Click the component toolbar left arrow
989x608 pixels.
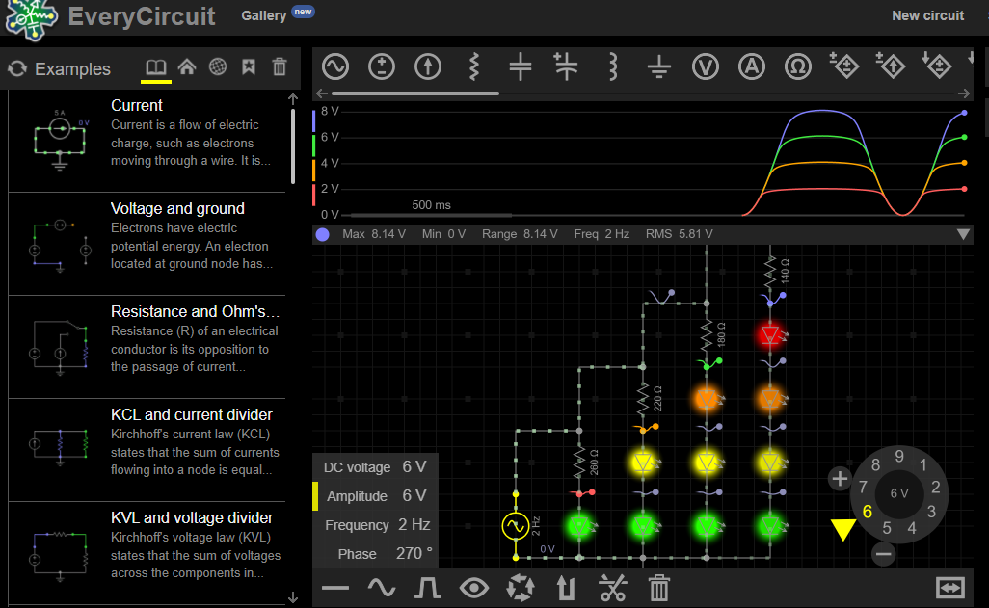[x=322, y=93]
